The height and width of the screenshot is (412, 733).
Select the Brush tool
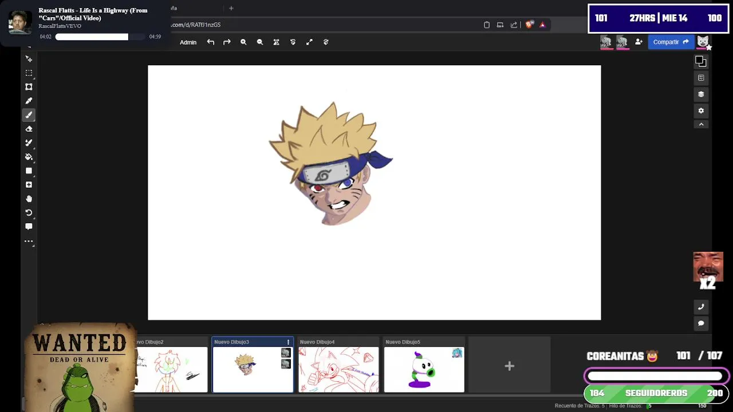click(29, 115)
